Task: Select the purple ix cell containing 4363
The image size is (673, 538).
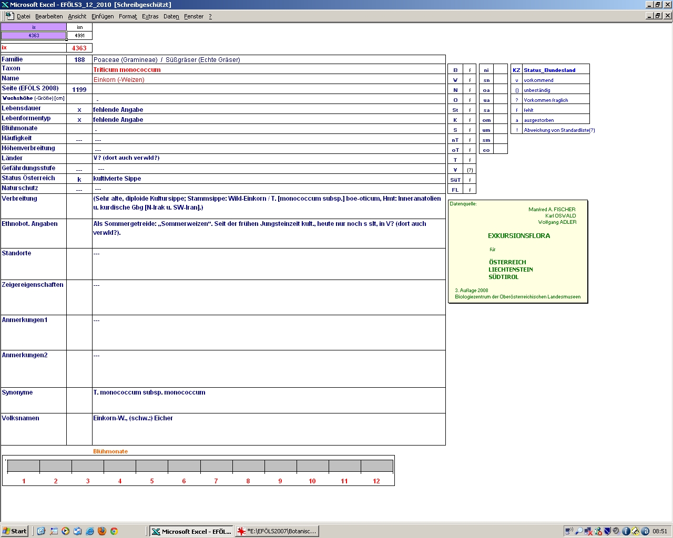Action: click(34, 36)
